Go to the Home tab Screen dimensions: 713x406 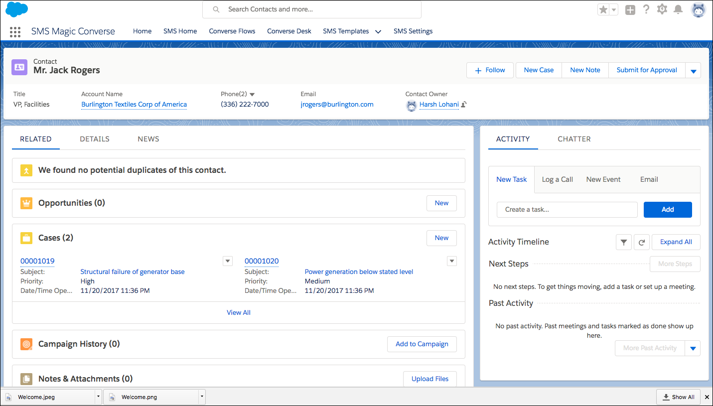142,31
